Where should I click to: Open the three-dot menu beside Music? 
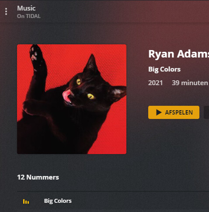point(6,11)
